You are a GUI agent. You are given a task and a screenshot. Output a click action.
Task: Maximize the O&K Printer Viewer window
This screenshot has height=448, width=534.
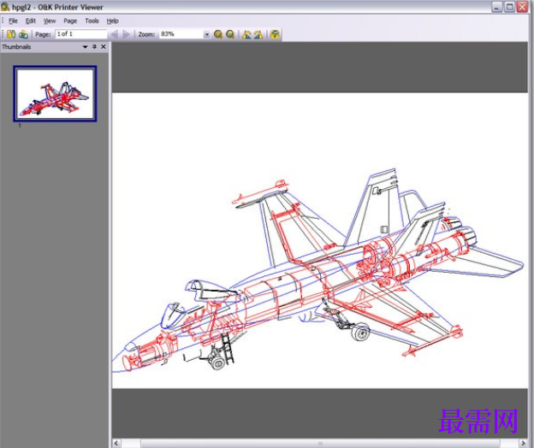(509, 7)
